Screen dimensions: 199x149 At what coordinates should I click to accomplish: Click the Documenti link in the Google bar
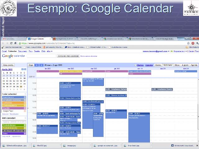click(x=23, y=51)
